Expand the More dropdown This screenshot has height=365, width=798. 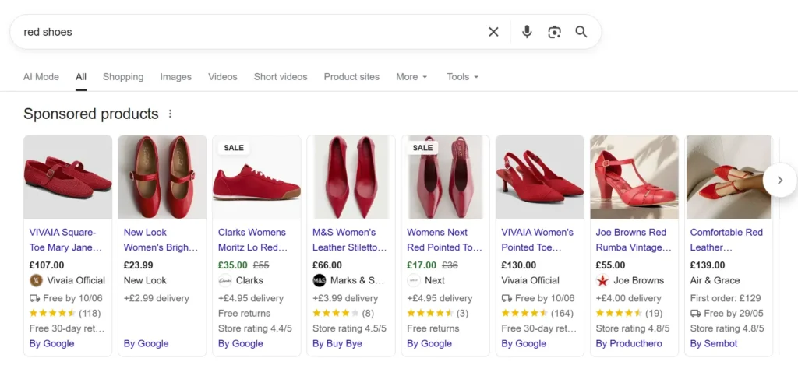click(x=411, y=77)
